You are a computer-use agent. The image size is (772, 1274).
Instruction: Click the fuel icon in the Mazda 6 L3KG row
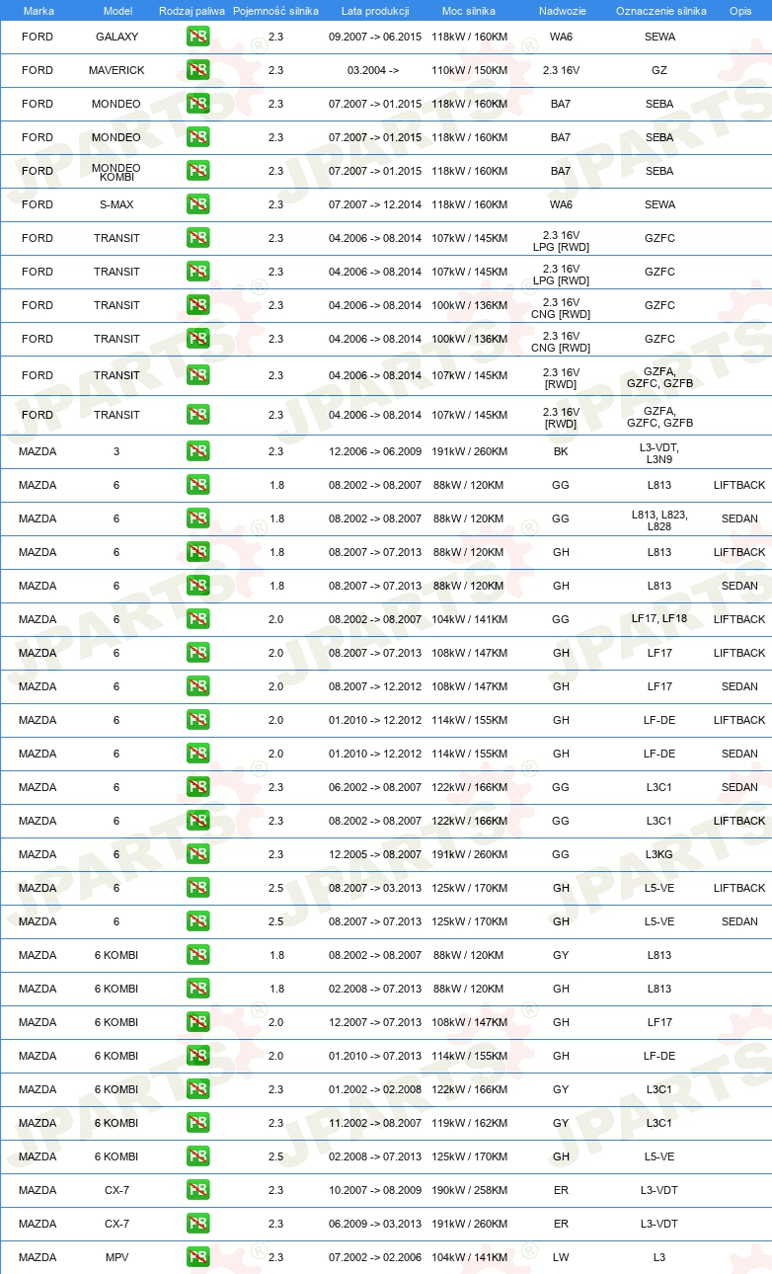click(197, 854)
